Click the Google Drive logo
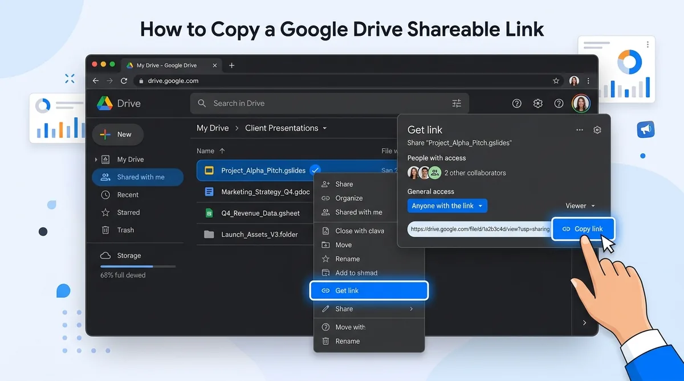The width and height of the screenshot is (684, 381). coord(104,103)
